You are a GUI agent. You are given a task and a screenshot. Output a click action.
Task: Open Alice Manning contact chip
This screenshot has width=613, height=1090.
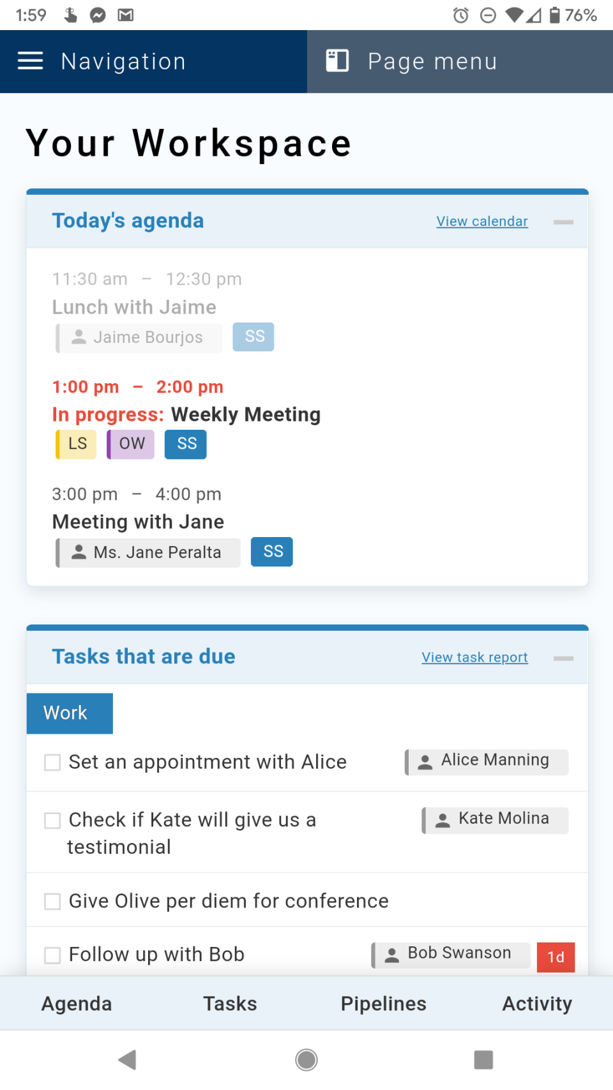point(487,762)
